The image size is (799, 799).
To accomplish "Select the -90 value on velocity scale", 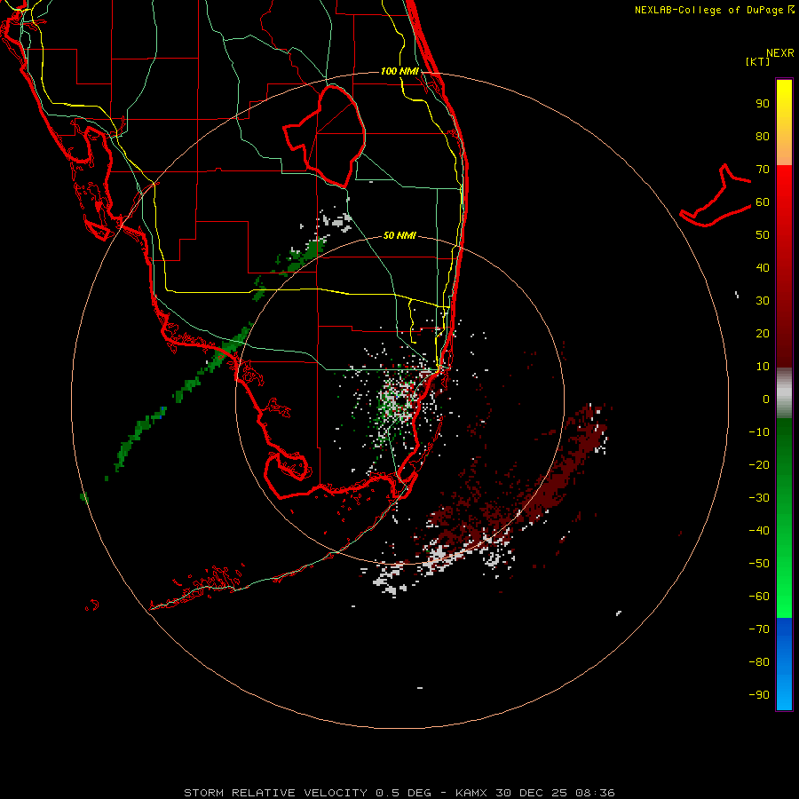I will [759, 695].
